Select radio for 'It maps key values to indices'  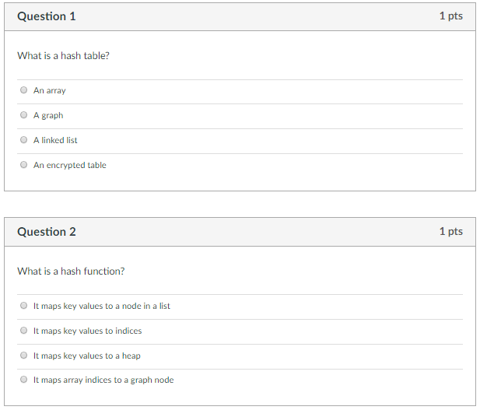pyautogui.click(x=23, y=331)
